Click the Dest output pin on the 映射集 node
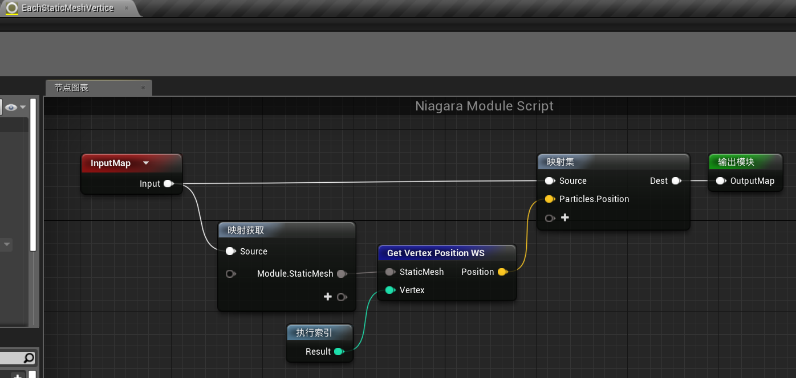This screenshot has width=796, height=378. tap(677, 180)
